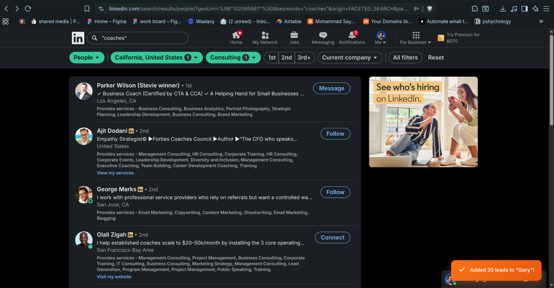
Task: Go to LinkedIn Home
Action: tap(236, 38)
